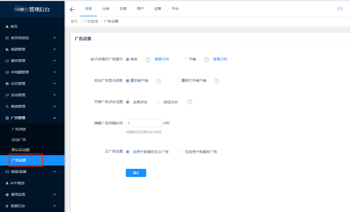The height and width of the screenshot is (212, 350).
Task: Go to 首页 breadcrumb link
Action: tap(74, 21)
